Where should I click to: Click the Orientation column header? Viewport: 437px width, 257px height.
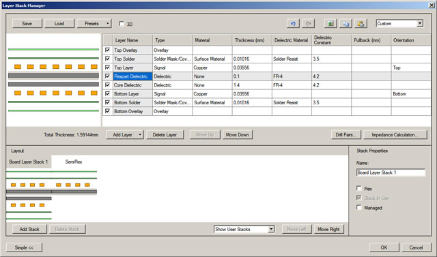pyautogui.click(x=411, y=40)
